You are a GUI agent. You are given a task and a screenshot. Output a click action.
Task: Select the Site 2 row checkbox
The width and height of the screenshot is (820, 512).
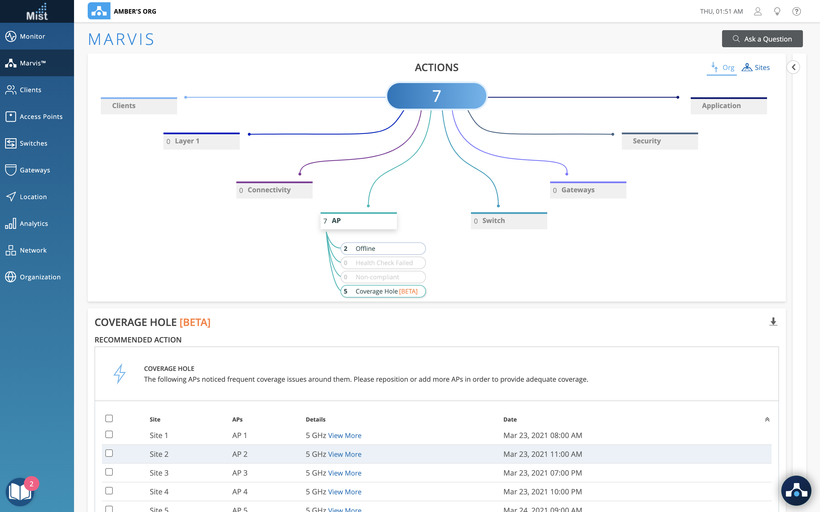(109, 453)
